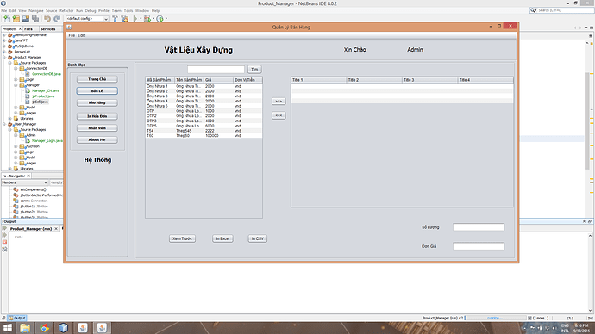
Task: Click the Debug Project toolbar icon
Action: click(147, 19)
